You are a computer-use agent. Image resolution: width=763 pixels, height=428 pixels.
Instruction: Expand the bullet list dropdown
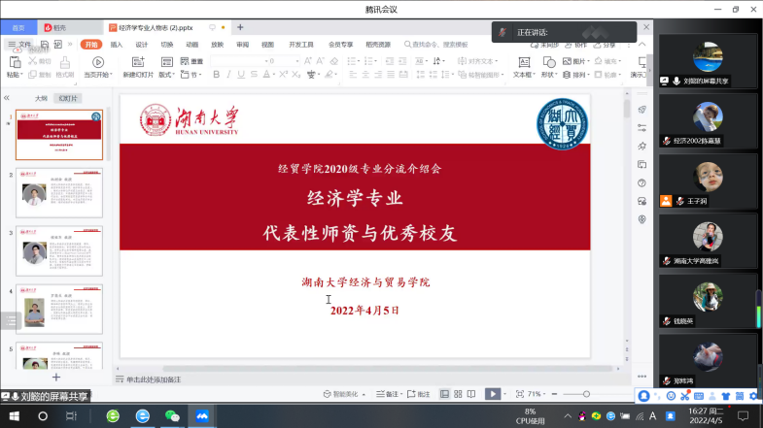click(359, 61)
